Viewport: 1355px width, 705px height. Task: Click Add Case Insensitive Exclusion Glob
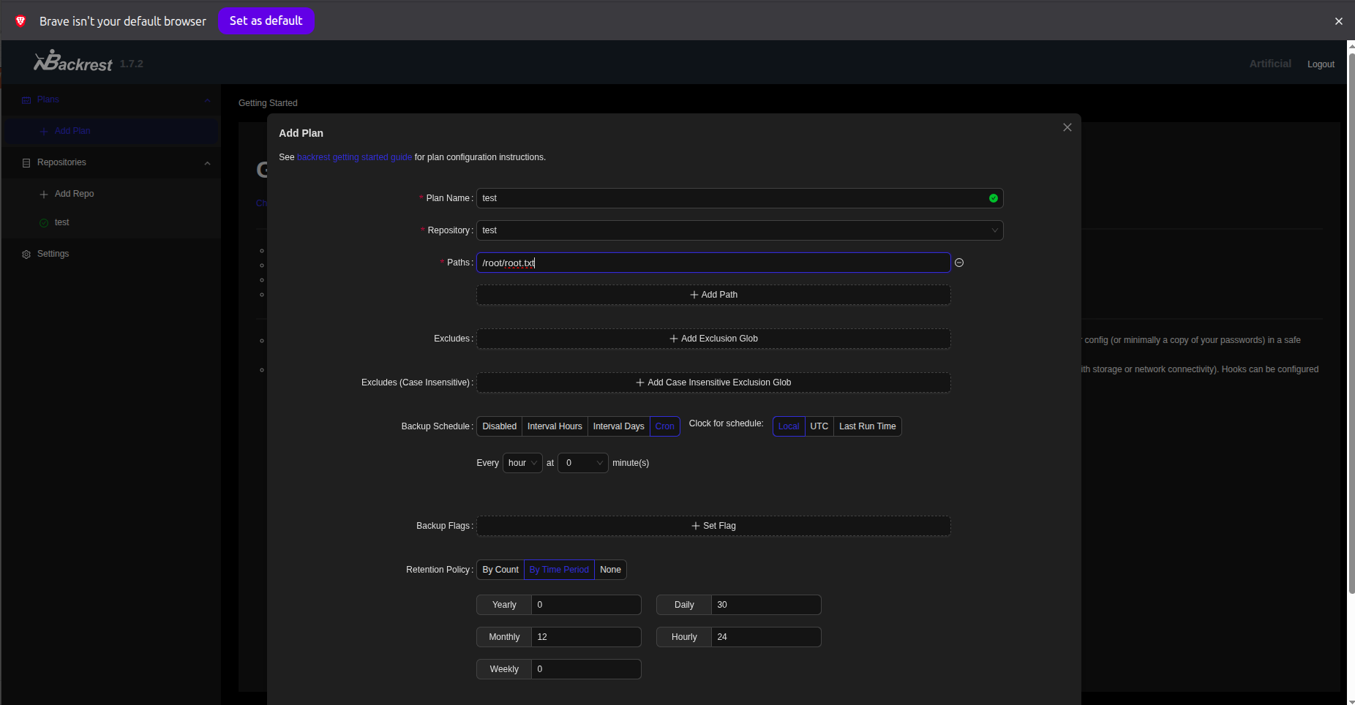point(713,382)
